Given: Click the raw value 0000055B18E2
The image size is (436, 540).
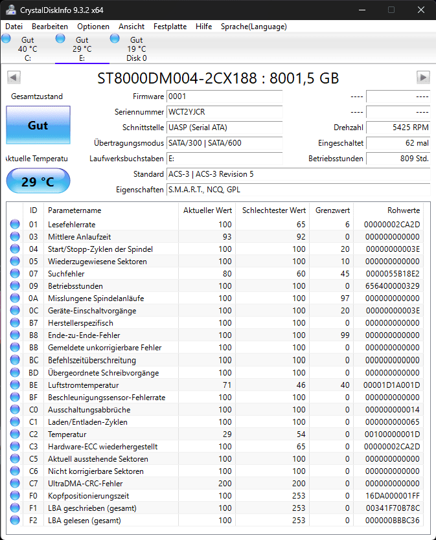Looking at the screenshot, I should coord(393,274).
